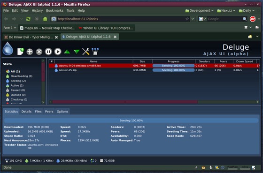263x173 pixels.
Task: Run search with magnifier icon
Action: click(x=245, y=19)
